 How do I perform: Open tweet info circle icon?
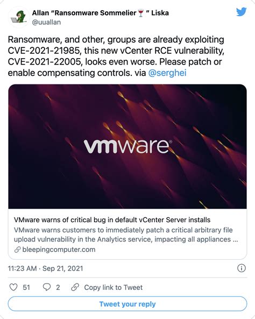pyautogui.click(x=242, y=268)
